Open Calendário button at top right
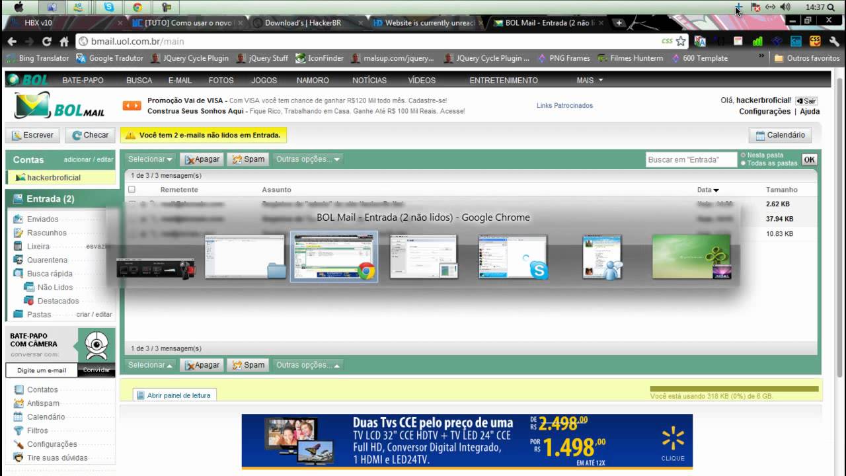This screenshot has width=846, height=476. tap(781, 135)
